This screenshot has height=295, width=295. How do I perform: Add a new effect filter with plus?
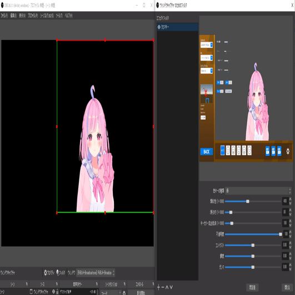point(158,287)
